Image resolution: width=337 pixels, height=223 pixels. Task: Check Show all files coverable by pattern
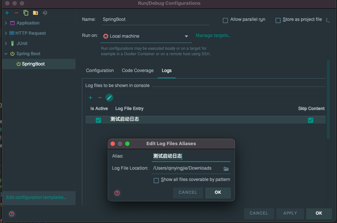[x=156, y=180]
